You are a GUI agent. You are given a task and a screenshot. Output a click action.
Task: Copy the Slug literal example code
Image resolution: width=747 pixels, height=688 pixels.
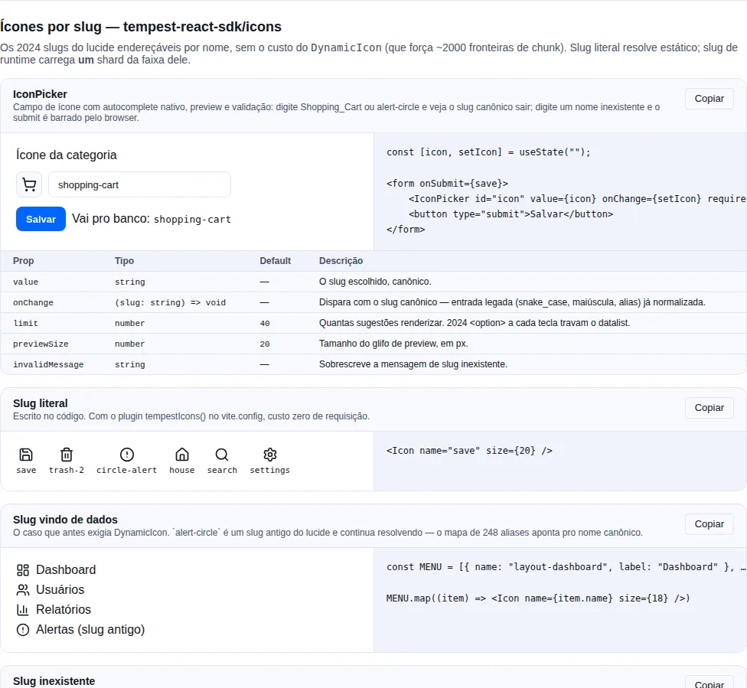(709, 408)
